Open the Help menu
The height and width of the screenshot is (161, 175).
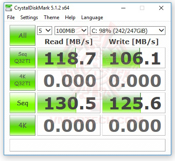[70, 17]
